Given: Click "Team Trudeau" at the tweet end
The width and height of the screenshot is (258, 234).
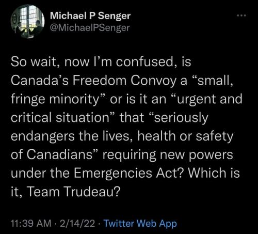Looking at the screenshot, I should [x=73, y=191].
